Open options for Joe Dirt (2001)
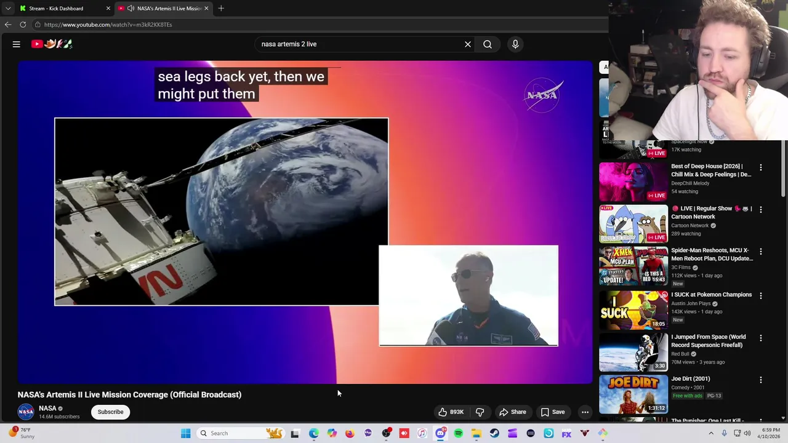The height and width of the screenshot is (443, 788). pyautogui.click(x=761, y=380)
